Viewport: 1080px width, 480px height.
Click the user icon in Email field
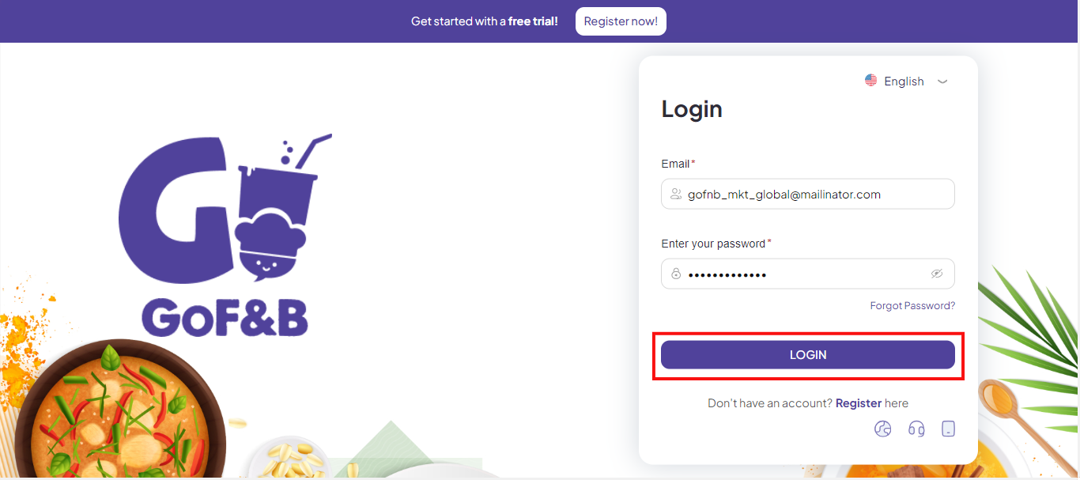[x=675, y=194]
